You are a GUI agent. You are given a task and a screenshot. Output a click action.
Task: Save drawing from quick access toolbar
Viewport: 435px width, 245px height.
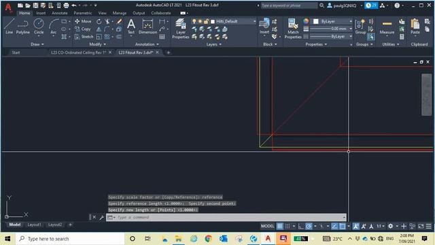pyautogui.click(x=35, y=5)
